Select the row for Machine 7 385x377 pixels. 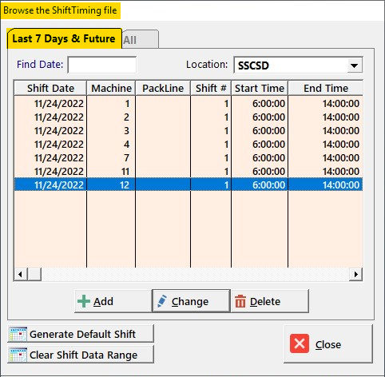click(x=189, y=157)
